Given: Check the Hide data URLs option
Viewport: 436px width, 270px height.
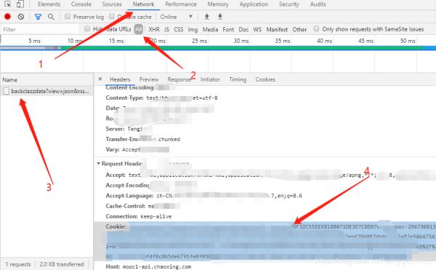Looking at the screenshot, I should (x=87, y=28).
